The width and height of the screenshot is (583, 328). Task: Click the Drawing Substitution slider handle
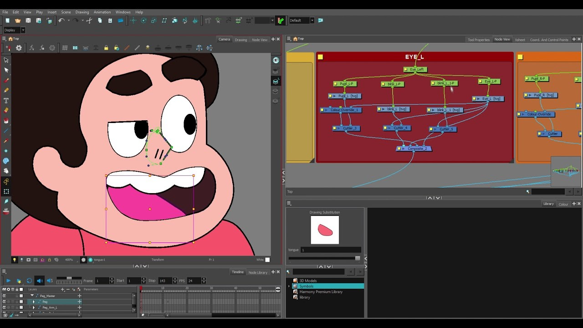click(x=358, y=258)
